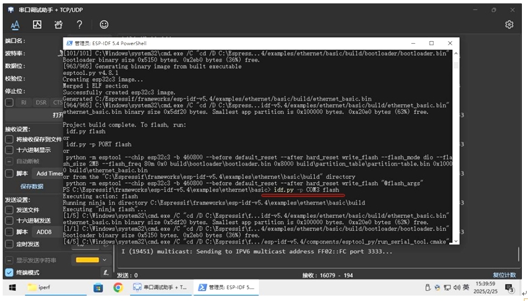Enable receive 脚本 checkbox next to Add Times
This screenshot has width=528, height=301.
(9, 173)
